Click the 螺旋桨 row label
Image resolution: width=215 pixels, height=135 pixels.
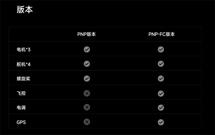point(23,79)
